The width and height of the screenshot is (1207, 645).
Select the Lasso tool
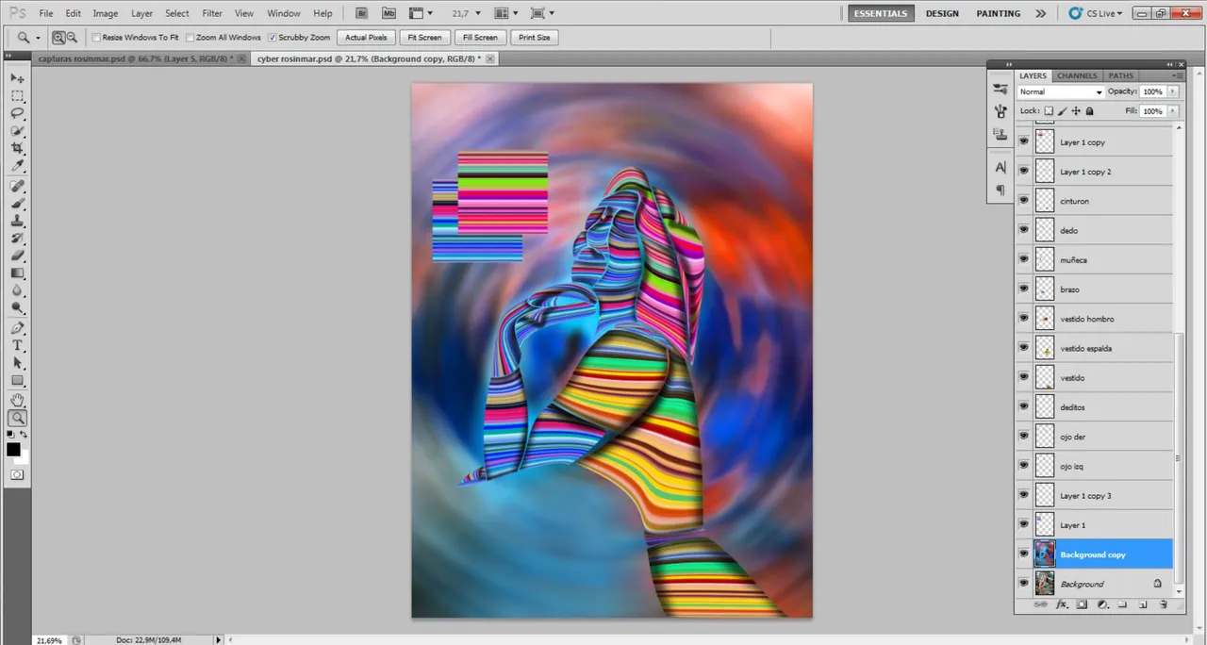point(17,114)
